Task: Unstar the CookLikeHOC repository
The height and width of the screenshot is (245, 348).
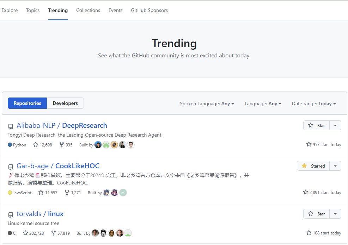Action: tap(313, 166)
